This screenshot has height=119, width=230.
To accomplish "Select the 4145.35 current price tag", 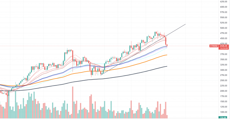I will (224, 46).
